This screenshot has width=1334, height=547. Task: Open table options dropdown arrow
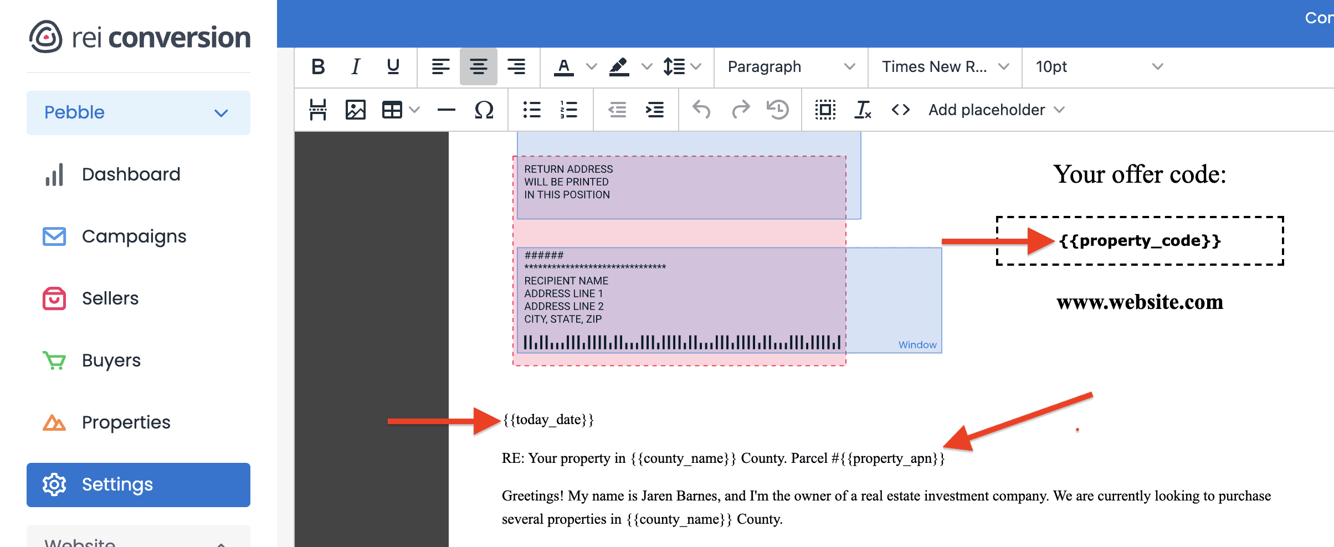coord(414,110)
